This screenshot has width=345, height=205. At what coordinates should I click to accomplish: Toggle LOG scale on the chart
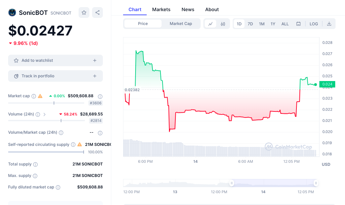[x=314, y=24]
